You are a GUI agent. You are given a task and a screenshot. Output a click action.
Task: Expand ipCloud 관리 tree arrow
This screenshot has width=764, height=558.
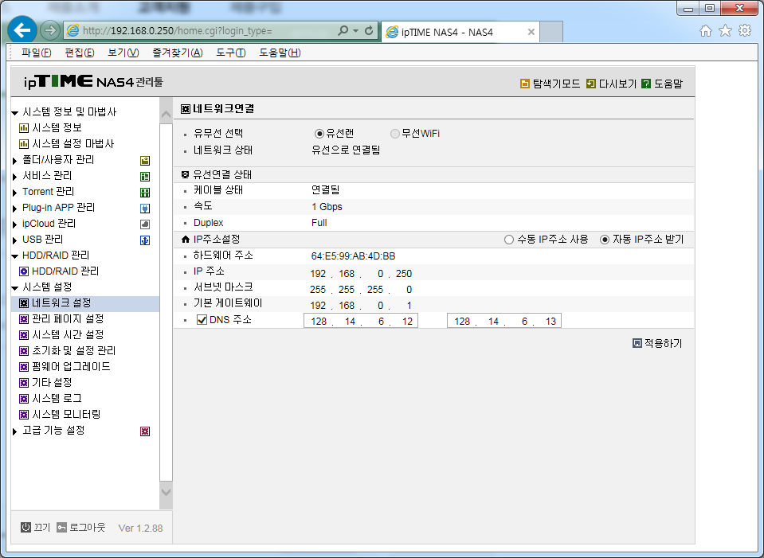(x=14, y=224)
